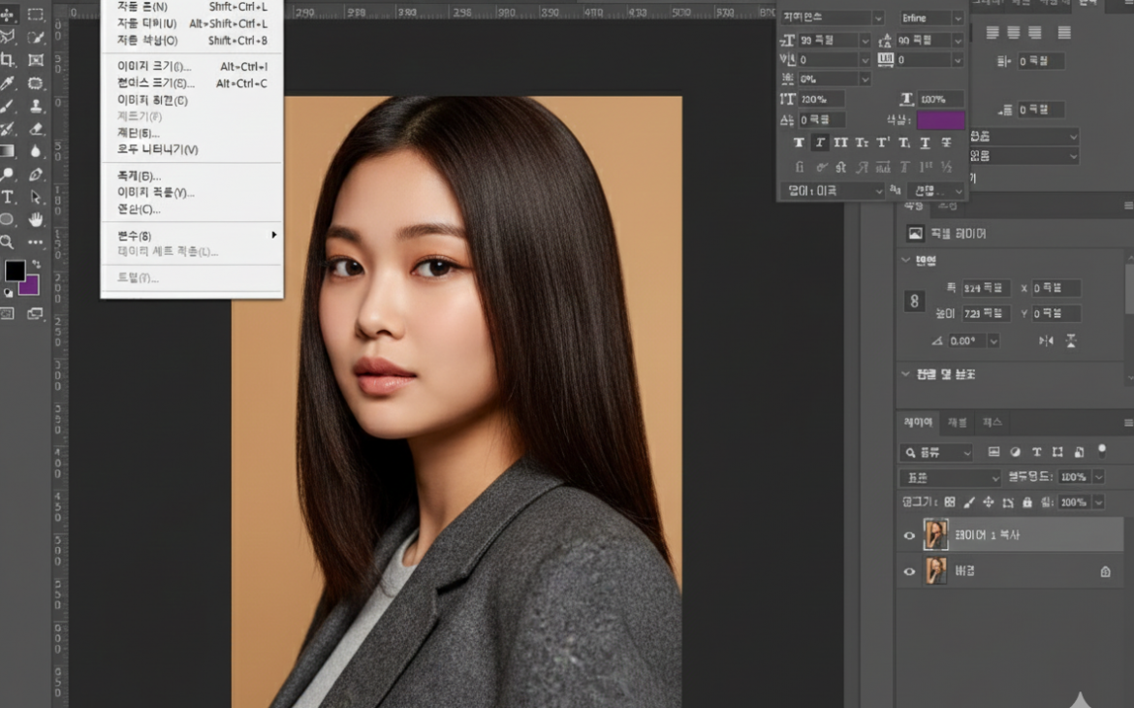The height and width of the screenshot is (708, 1134).
Task: Select the Type tool in the toolbox
Action: click(x=8, y=197)
